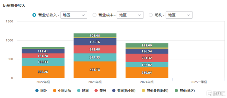Click the 136.54 blue bar segment
Screen dimensions: 227x98
coord(147,51)
